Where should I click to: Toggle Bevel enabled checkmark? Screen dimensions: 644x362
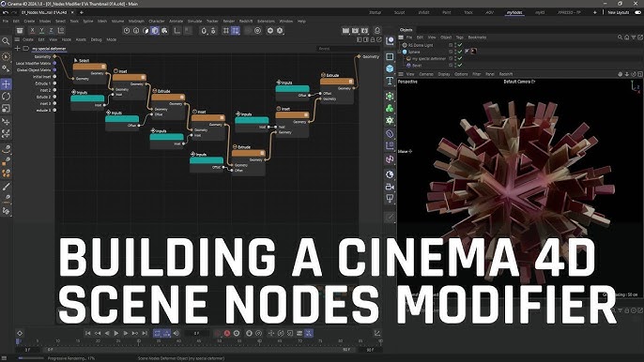[x=460, y=65]
